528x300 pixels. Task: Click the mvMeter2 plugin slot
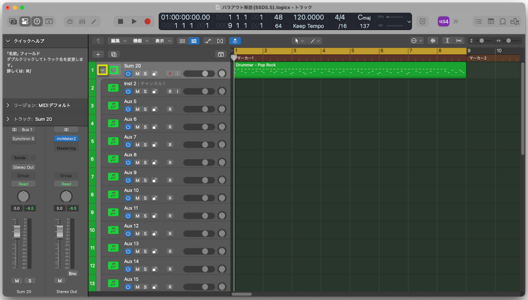[x=66, y=139]
